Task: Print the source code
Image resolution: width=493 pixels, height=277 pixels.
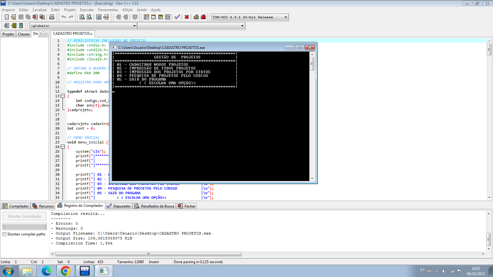Action: [x=51, y=17]
